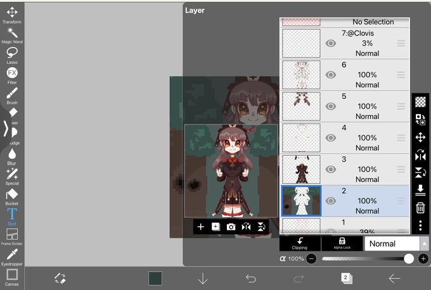Select the Special tool

pos(12,177)
